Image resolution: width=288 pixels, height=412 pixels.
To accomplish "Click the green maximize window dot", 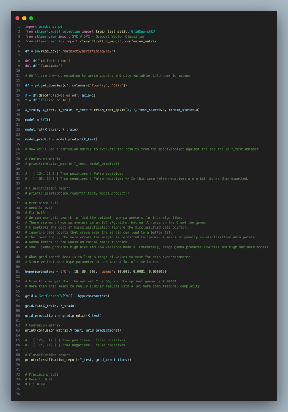I will coord(31,18).
